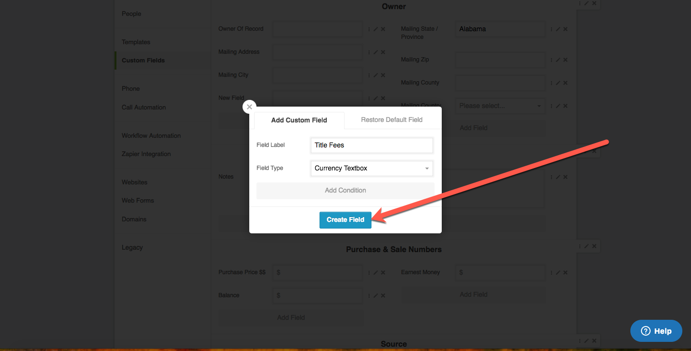691x351 pixels.
Task: Open Call Automation settings
Action: (143, 108)
